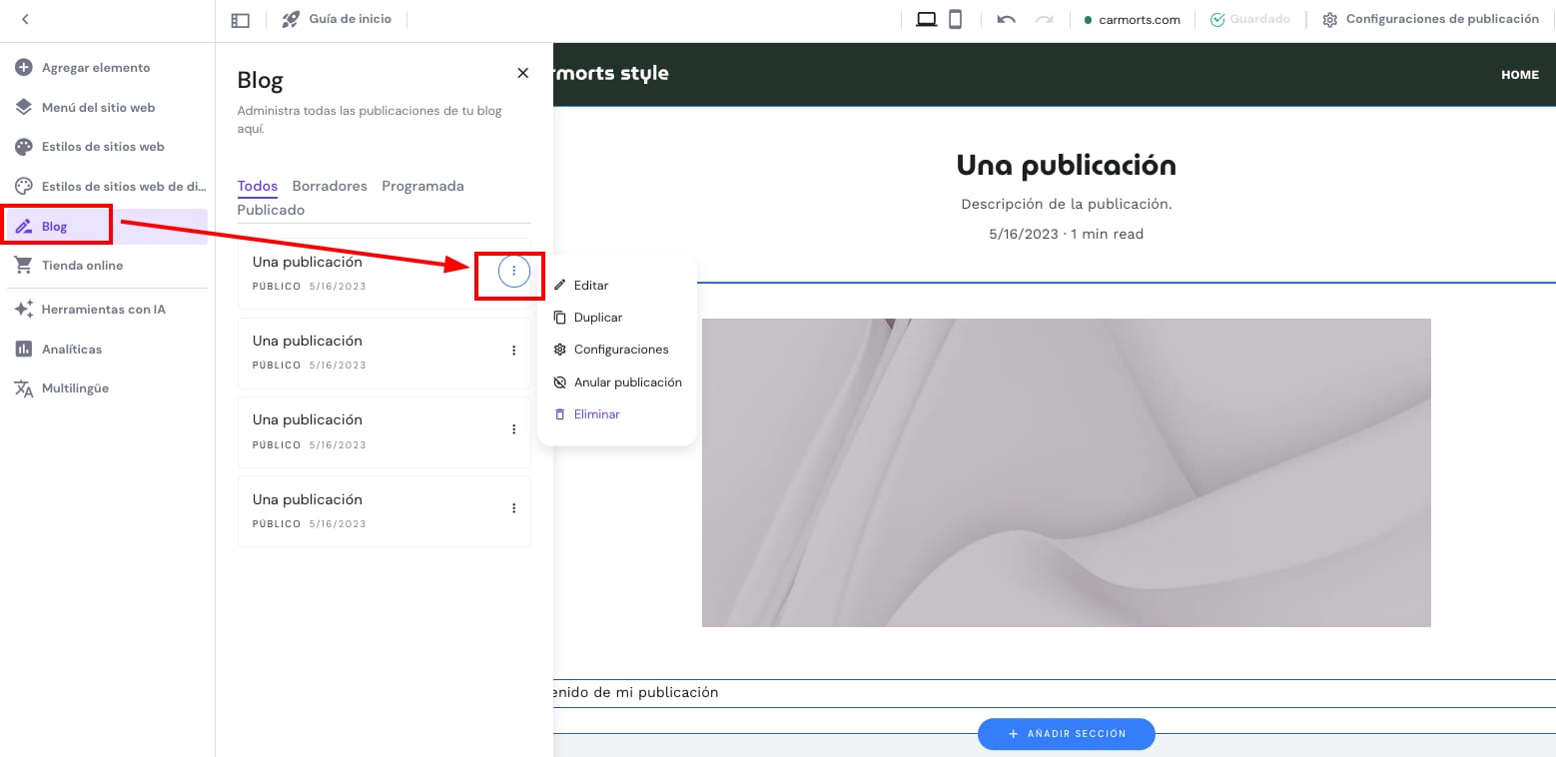Switch to mobile device preview
The image size is (1556, 757).
(x=956, y=20)
